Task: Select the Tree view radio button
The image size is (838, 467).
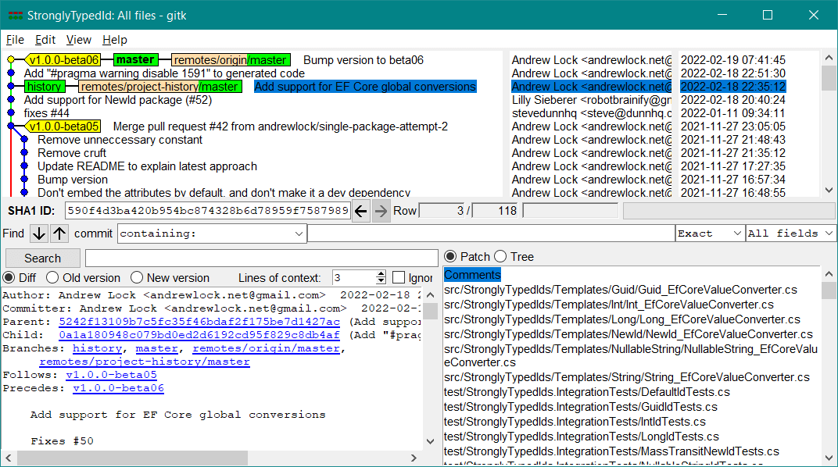Action: 501,257
